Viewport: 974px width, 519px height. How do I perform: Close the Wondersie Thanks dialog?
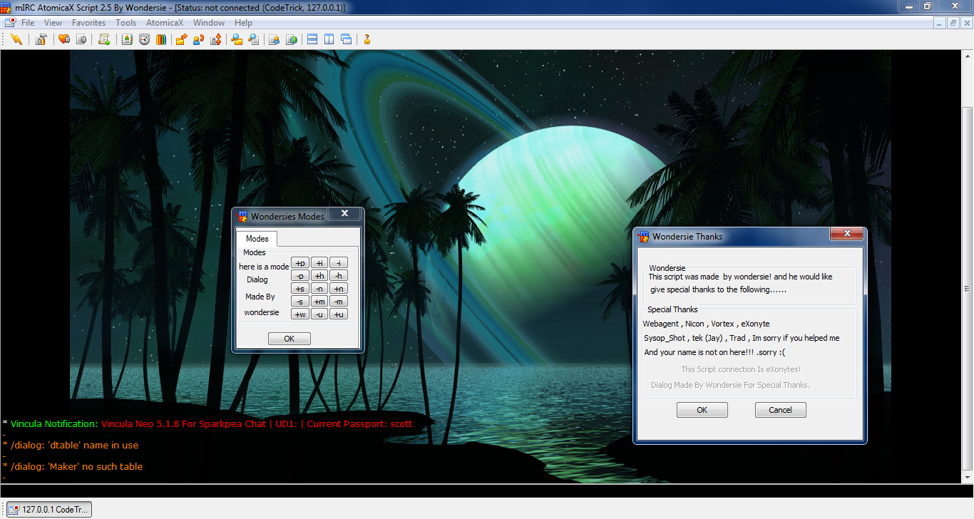847,234
